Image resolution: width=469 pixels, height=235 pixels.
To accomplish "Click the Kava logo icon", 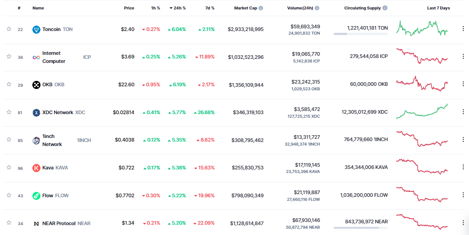I will tap(36, 168).
